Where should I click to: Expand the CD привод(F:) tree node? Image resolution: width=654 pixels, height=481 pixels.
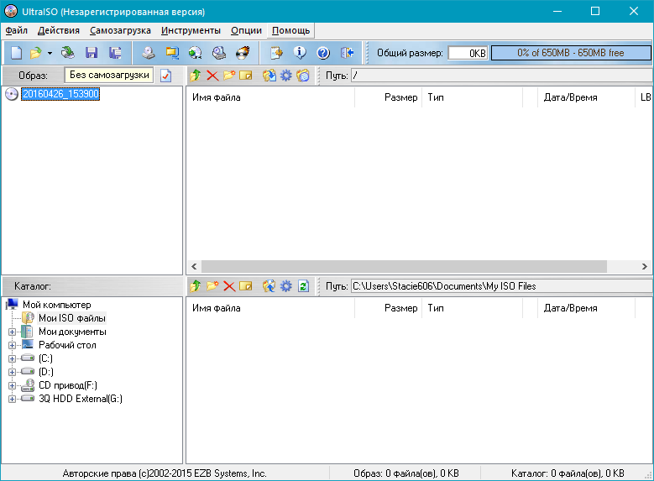[12, 385]
